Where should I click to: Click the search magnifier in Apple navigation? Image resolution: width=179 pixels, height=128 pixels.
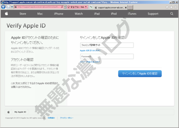point(172,14)
